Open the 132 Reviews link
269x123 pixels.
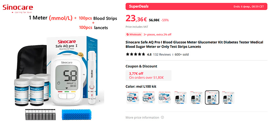tap(162, 55)
